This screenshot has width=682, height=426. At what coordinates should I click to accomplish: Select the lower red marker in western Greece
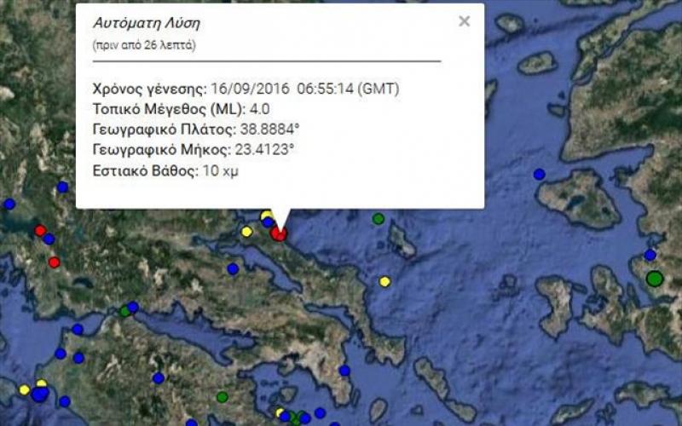pos(55,262)
